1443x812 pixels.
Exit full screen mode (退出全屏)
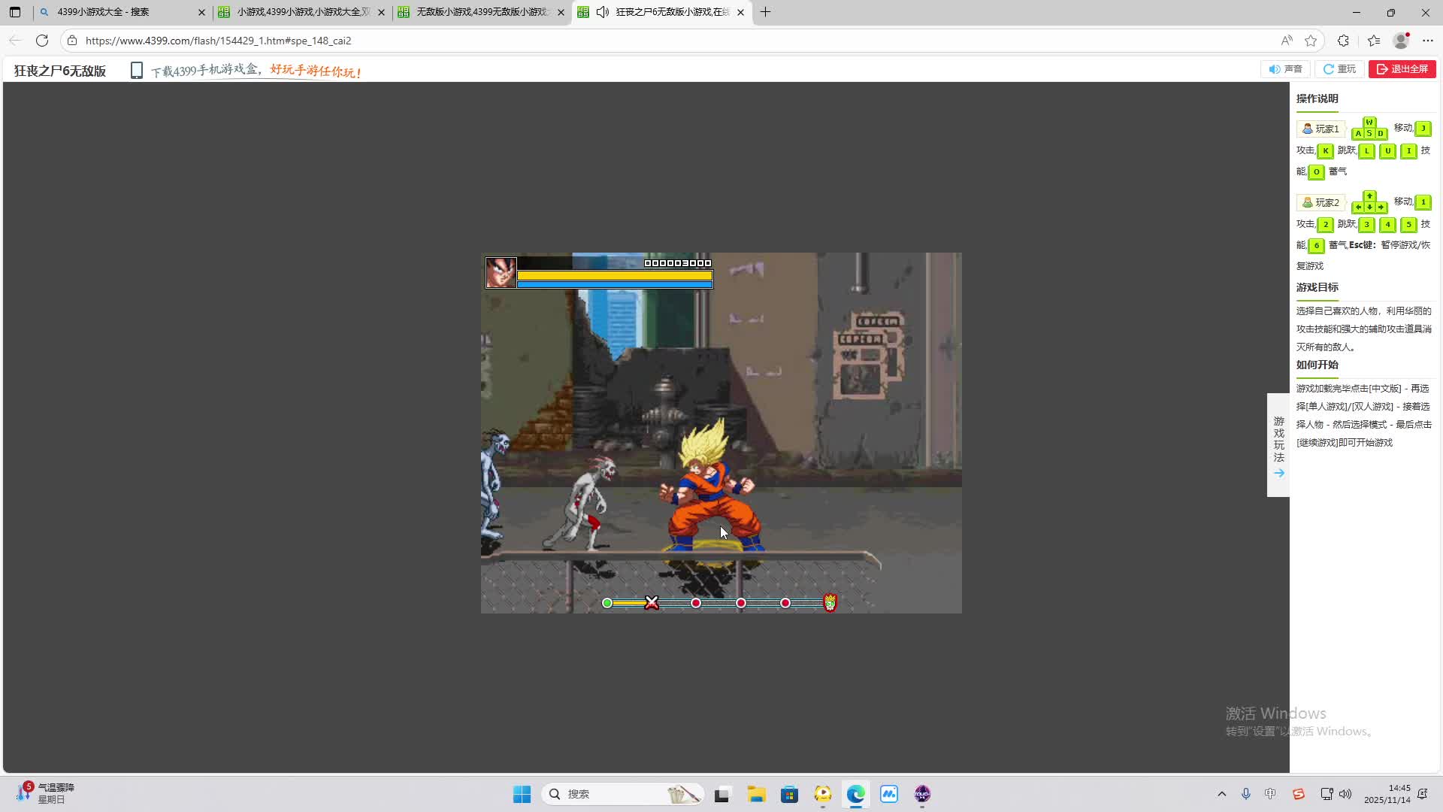pos(1402,69)
